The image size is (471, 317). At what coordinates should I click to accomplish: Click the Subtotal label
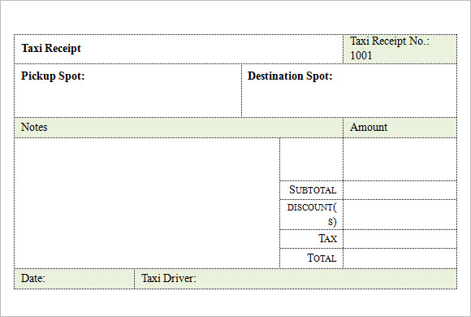[313, 189]
